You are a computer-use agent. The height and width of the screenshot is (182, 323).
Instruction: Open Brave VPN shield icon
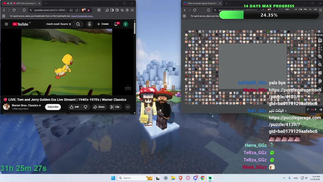(x=127, y=10)
